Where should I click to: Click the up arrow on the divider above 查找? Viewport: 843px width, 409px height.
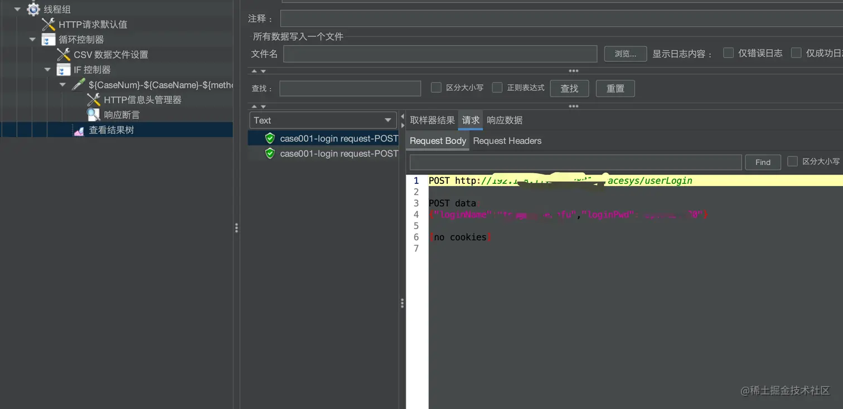pos(254,71)
